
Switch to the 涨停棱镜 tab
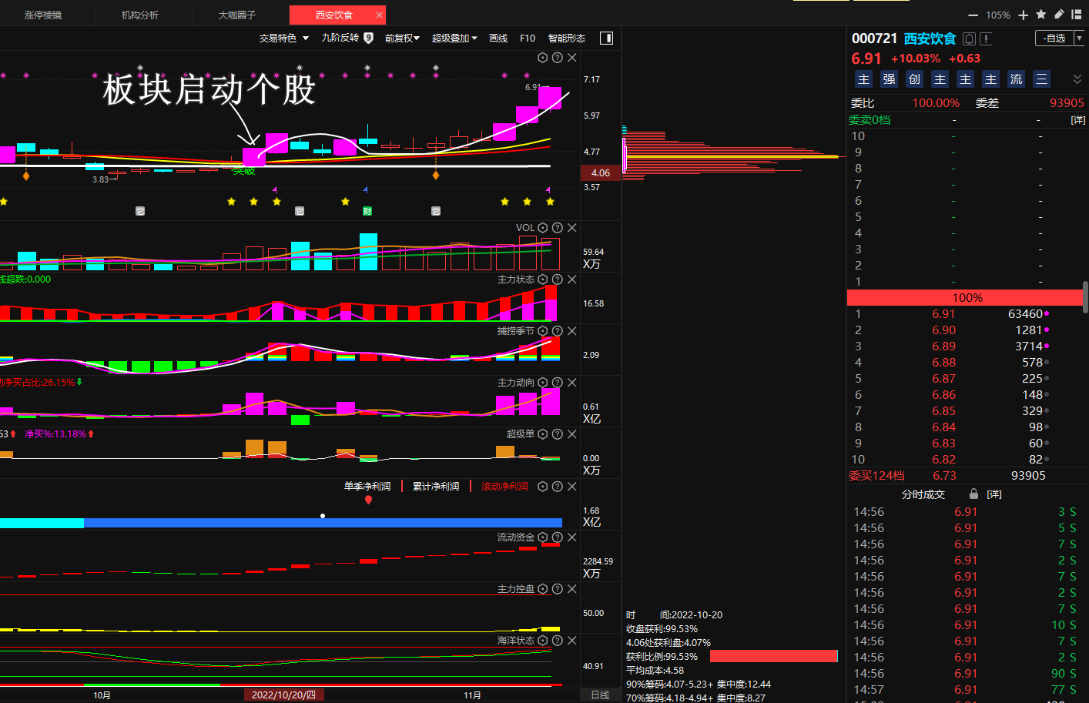(x=43, y=15)
